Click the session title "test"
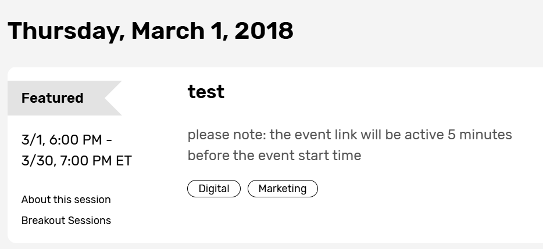 206,92
